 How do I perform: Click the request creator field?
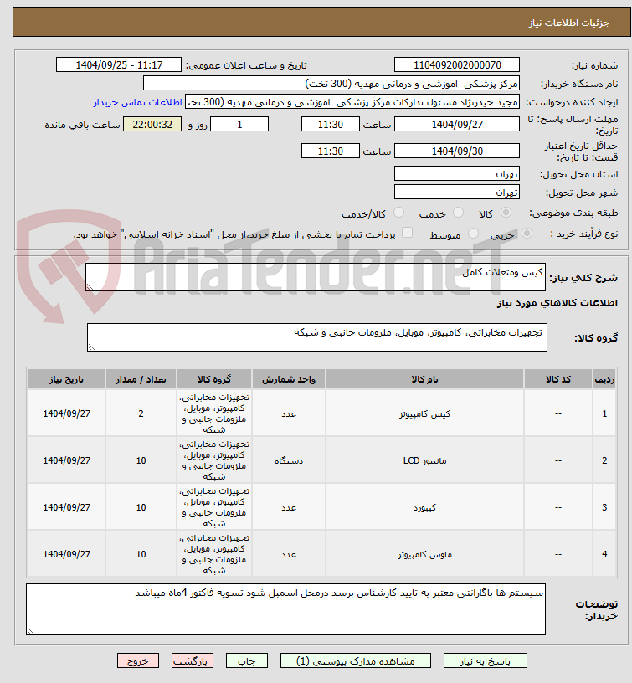coord(352,102)
